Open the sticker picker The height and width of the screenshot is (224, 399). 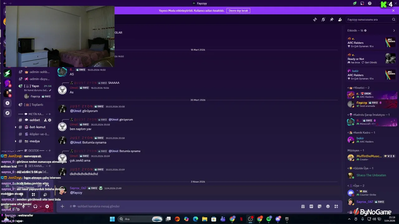[320, 206]
